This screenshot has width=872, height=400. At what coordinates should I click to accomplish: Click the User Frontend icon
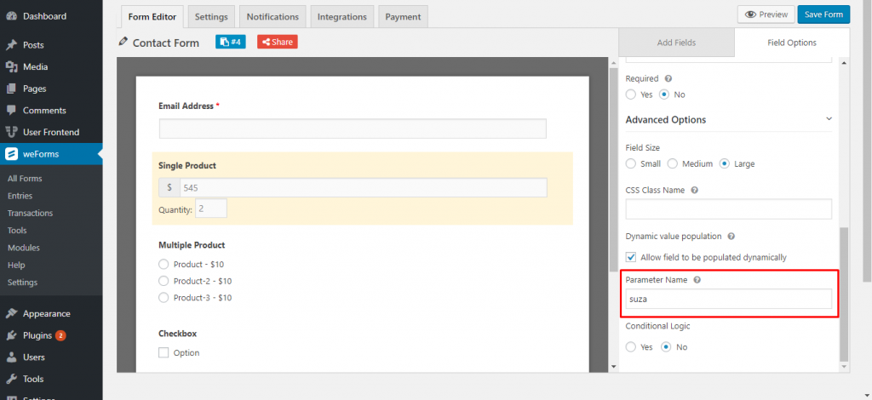tap(11, 132)
